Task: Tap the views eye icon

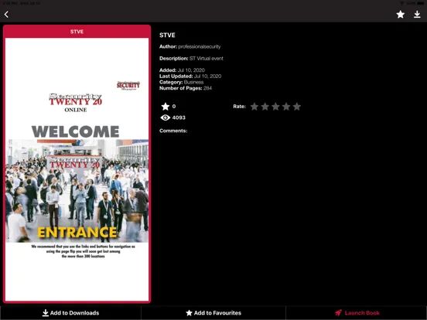Action: pos(165,117)
